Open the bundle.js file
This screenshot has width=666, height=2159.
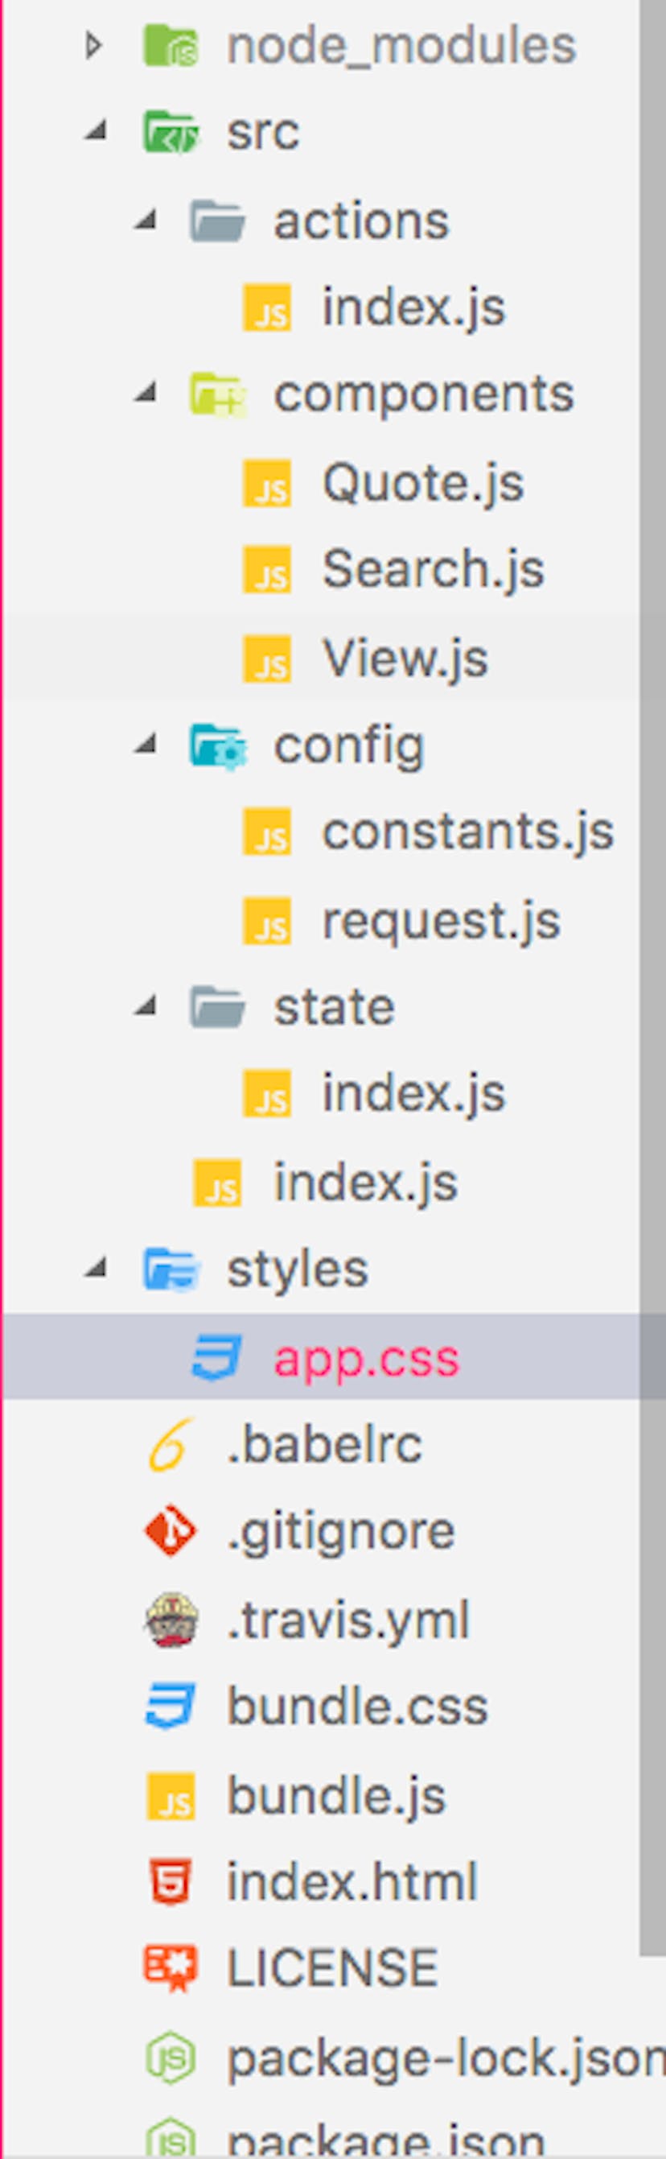pyautogui.click(x=337, y=1796)
